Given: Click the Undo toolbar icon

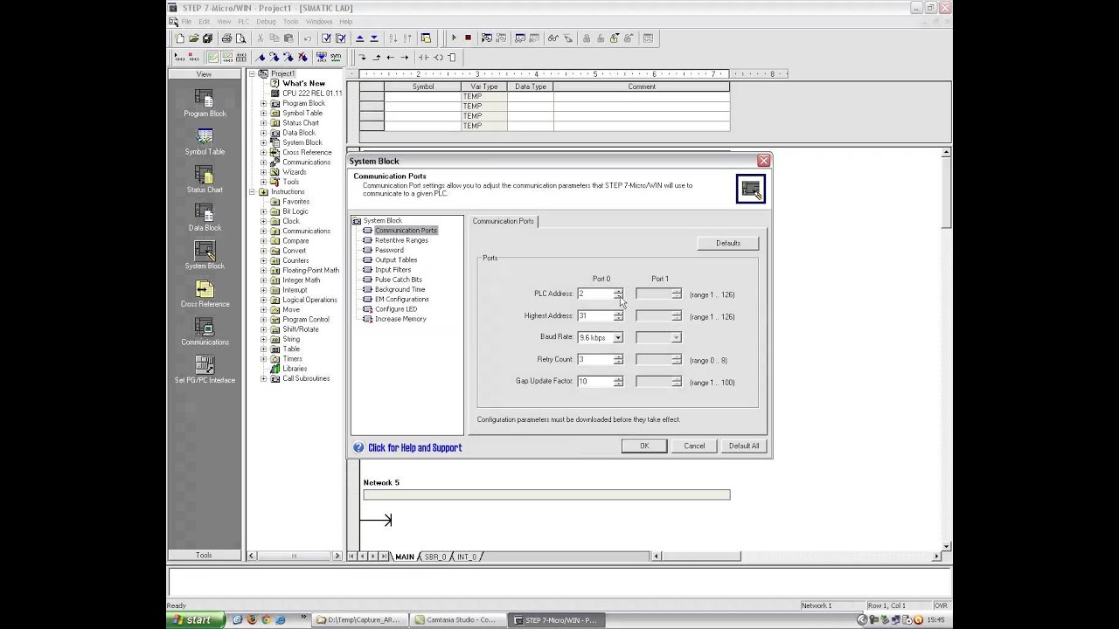Looking at the screenshot, I should click(x=307, y=38).
